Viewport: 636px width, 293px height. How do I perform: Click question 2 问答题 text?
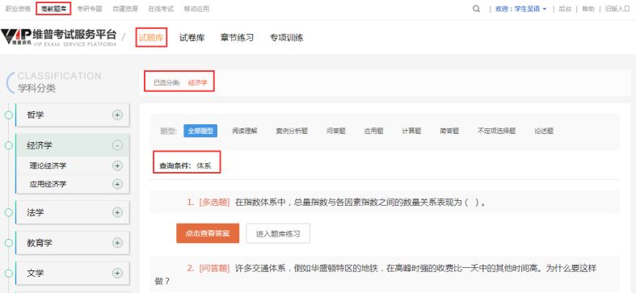click(214, 268)
